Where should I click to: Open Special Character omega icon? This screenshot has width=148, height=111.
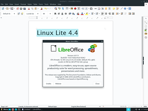(x=91, y=9)
